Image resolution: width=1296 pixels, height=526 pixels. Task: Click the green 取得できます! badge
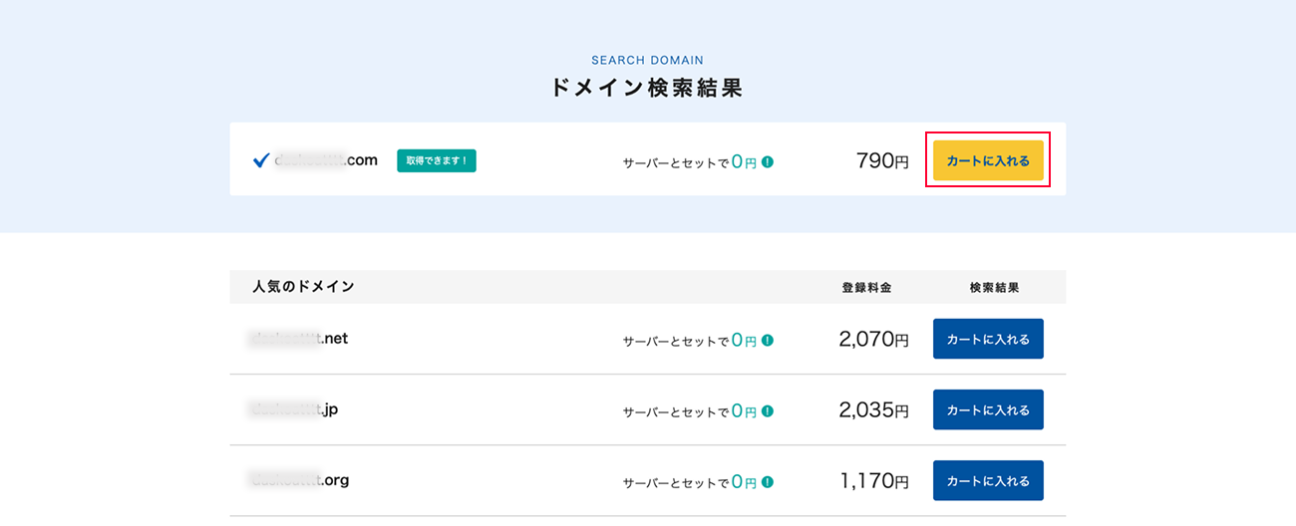click(x=436, y=160)
